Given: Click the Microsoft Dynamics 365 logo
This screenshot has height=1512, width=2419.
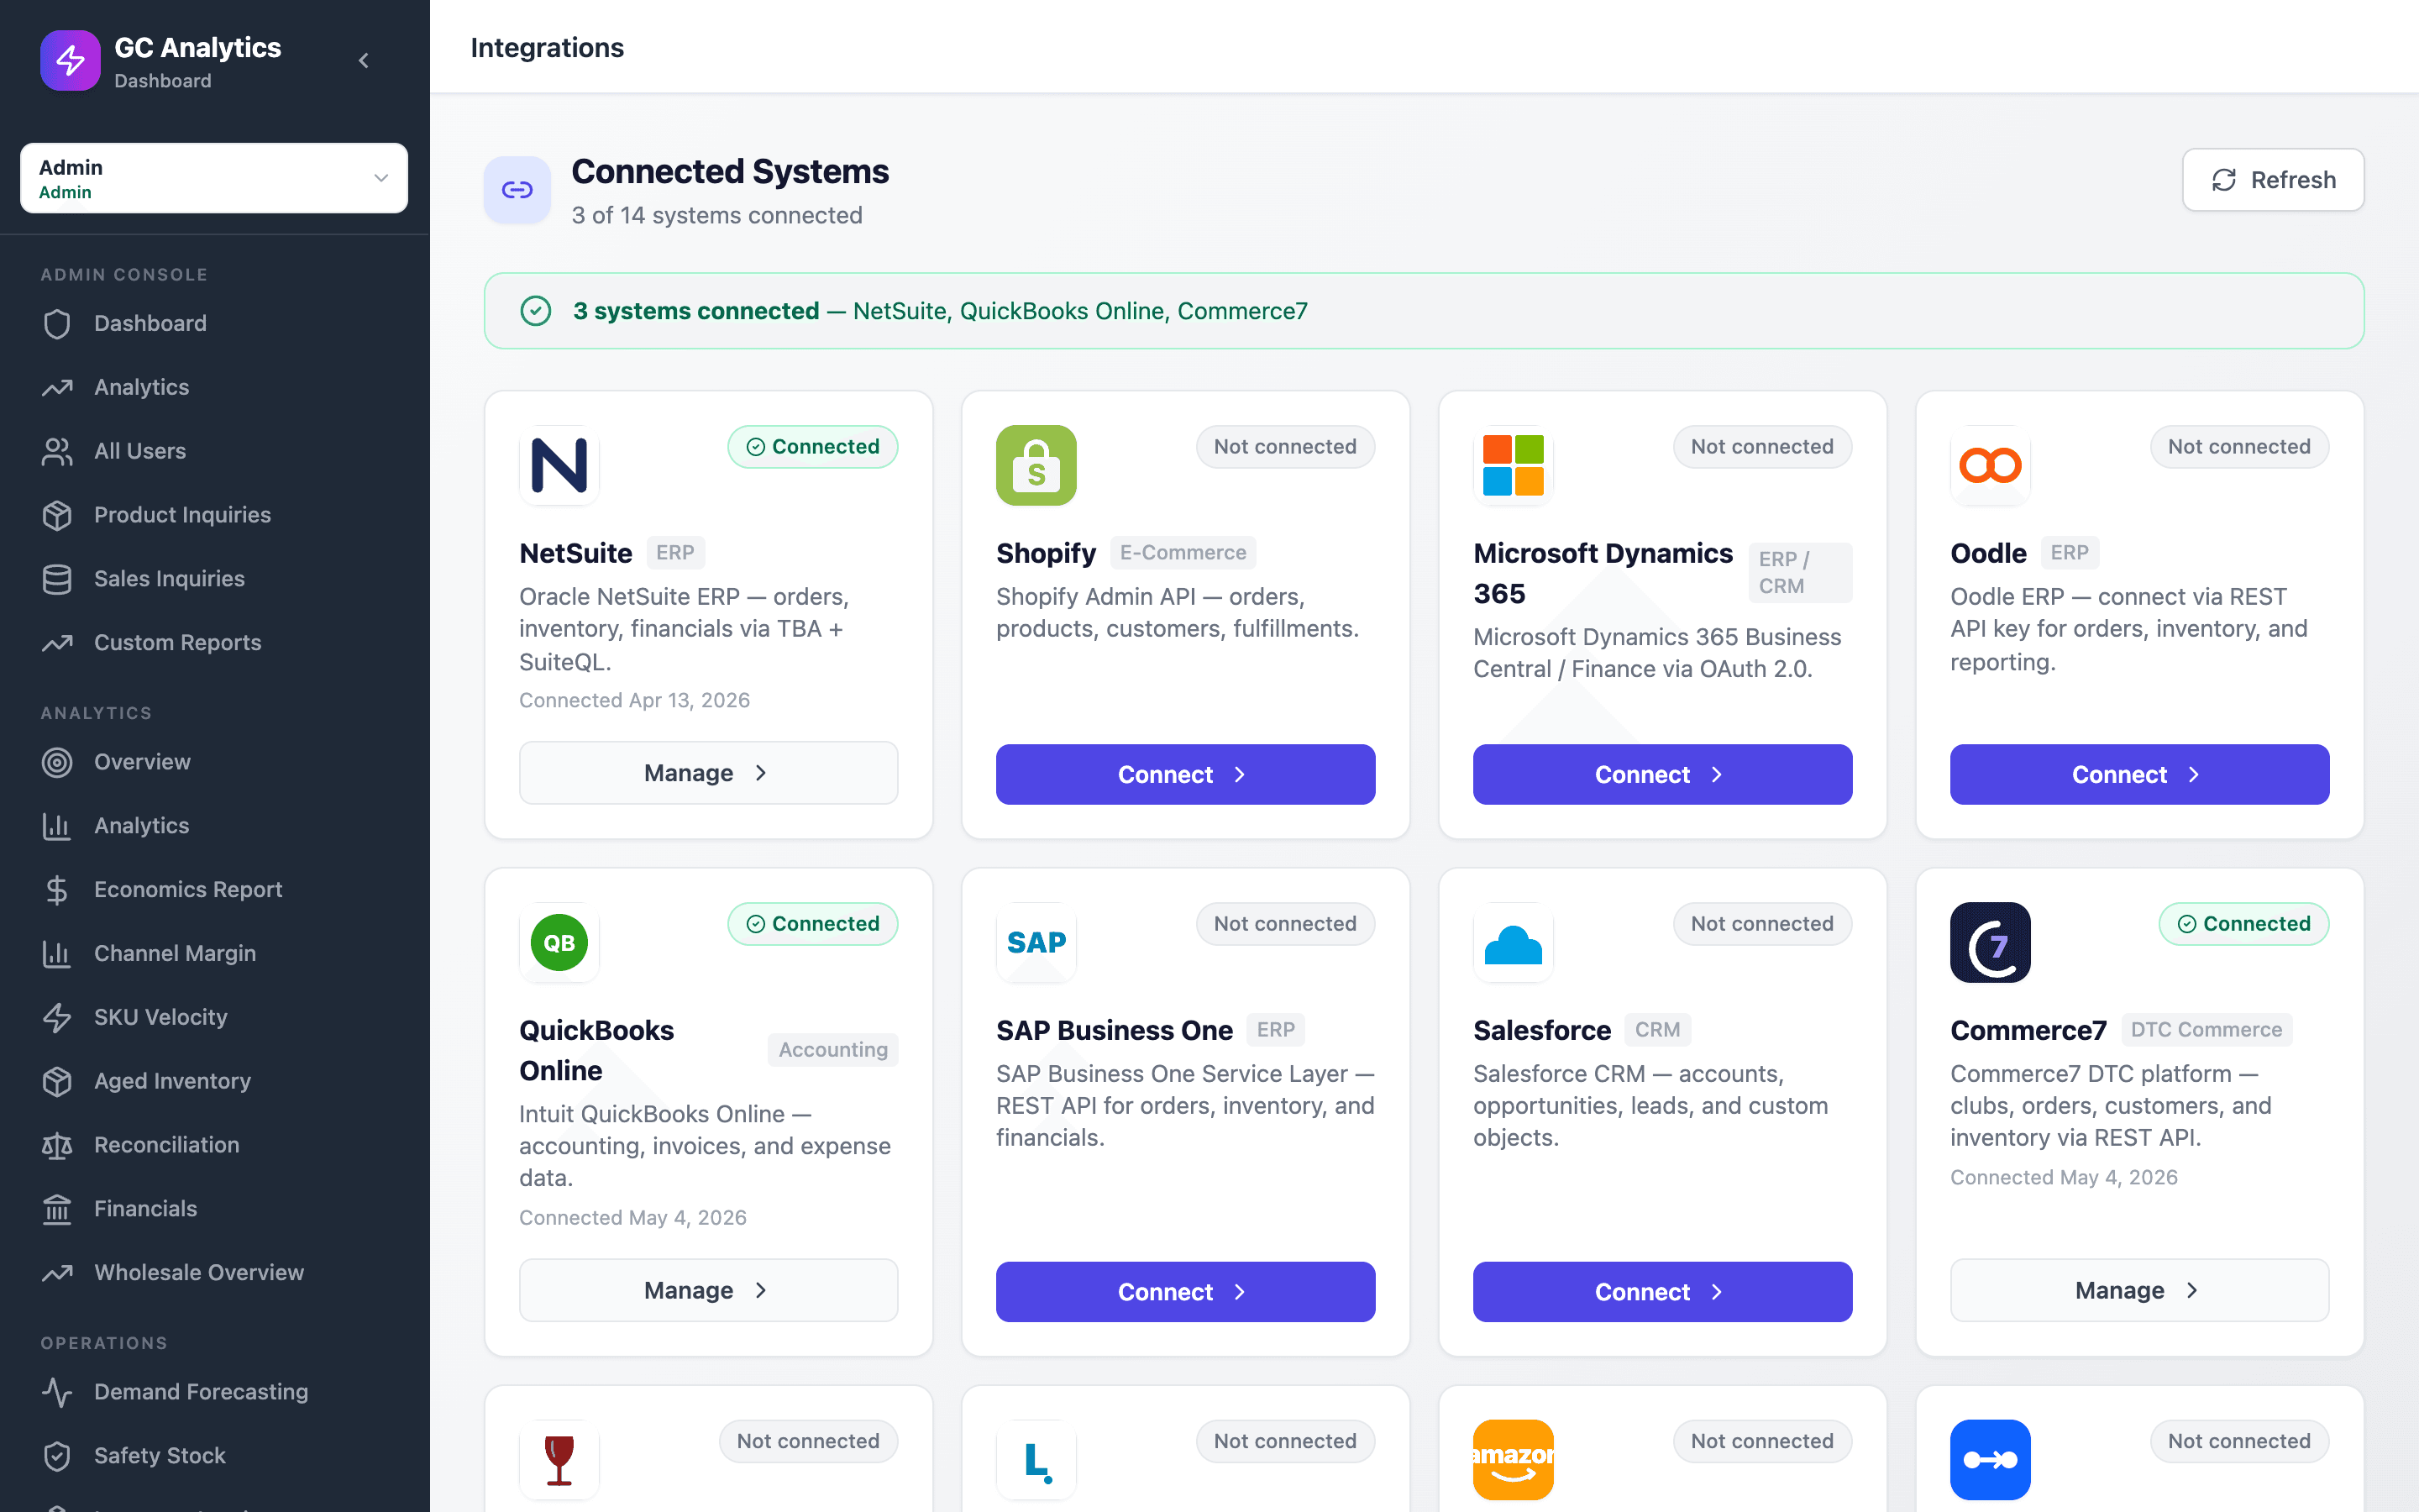Looking at the screenshot, I should tap(1513, 465).
